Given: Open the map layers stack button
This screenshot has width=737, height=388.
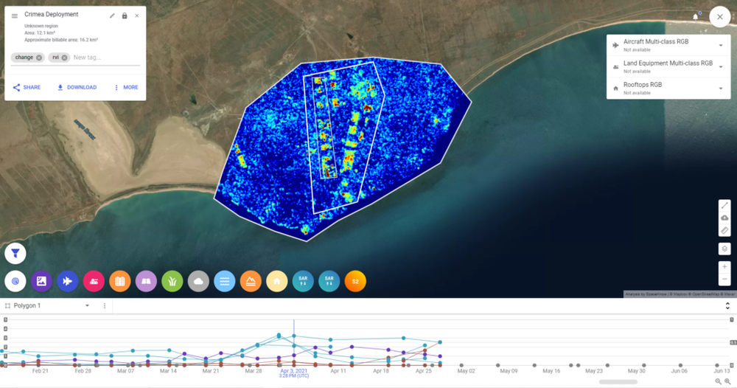Looking at the screenshot, I should tap(724, 249).
